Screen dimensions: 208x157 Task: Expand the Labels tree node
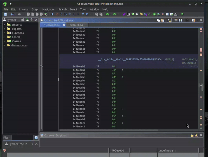[x=4, y=37]
